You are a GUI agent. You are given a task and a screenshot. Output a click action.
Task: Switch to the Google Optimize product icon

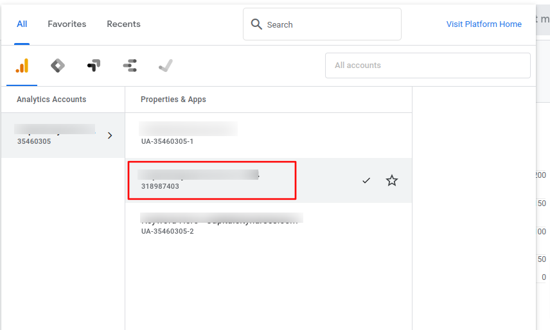click(94, 65)
